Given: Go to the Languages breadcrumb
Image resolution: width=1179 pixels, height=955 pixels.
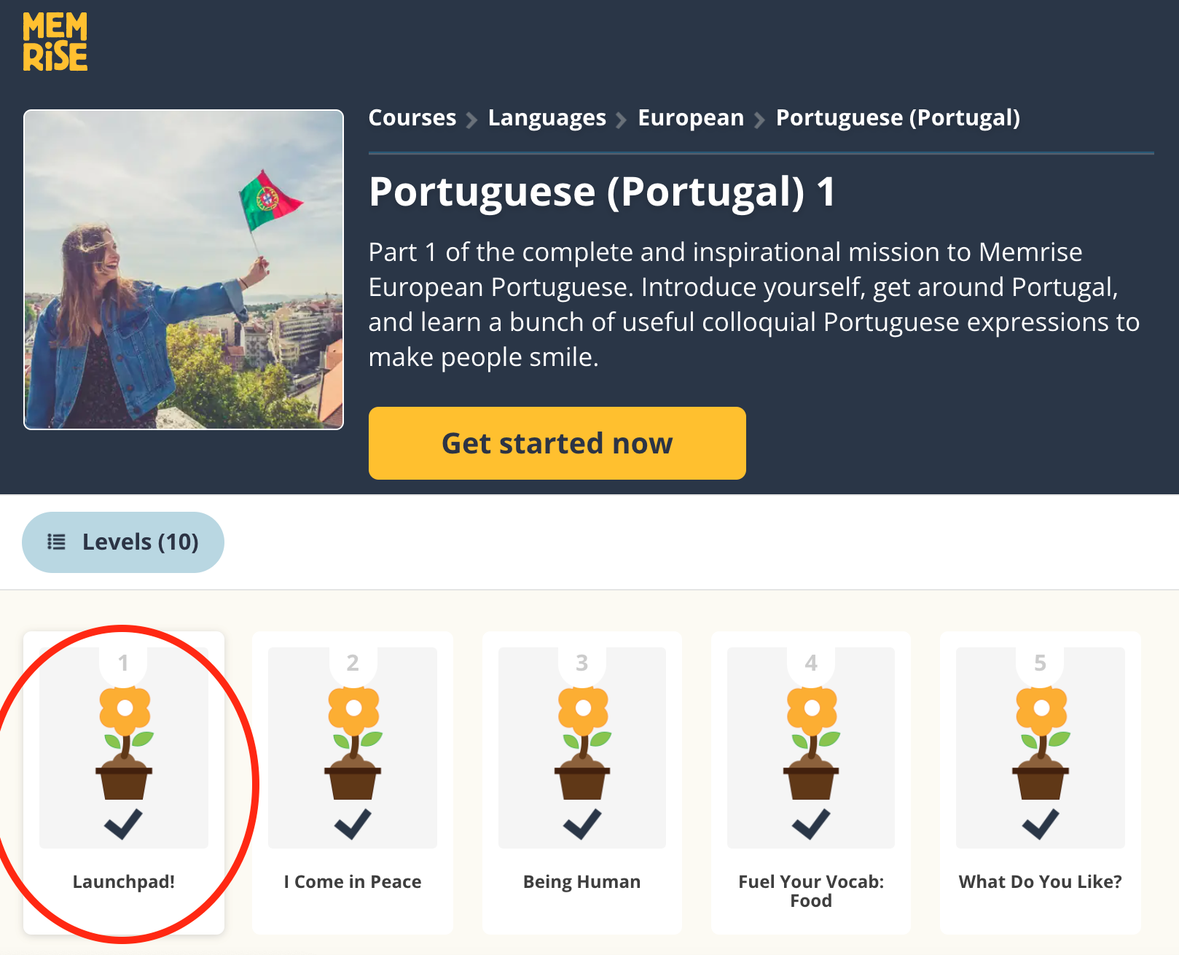Looking at the screenshot, I should [547, 118].
